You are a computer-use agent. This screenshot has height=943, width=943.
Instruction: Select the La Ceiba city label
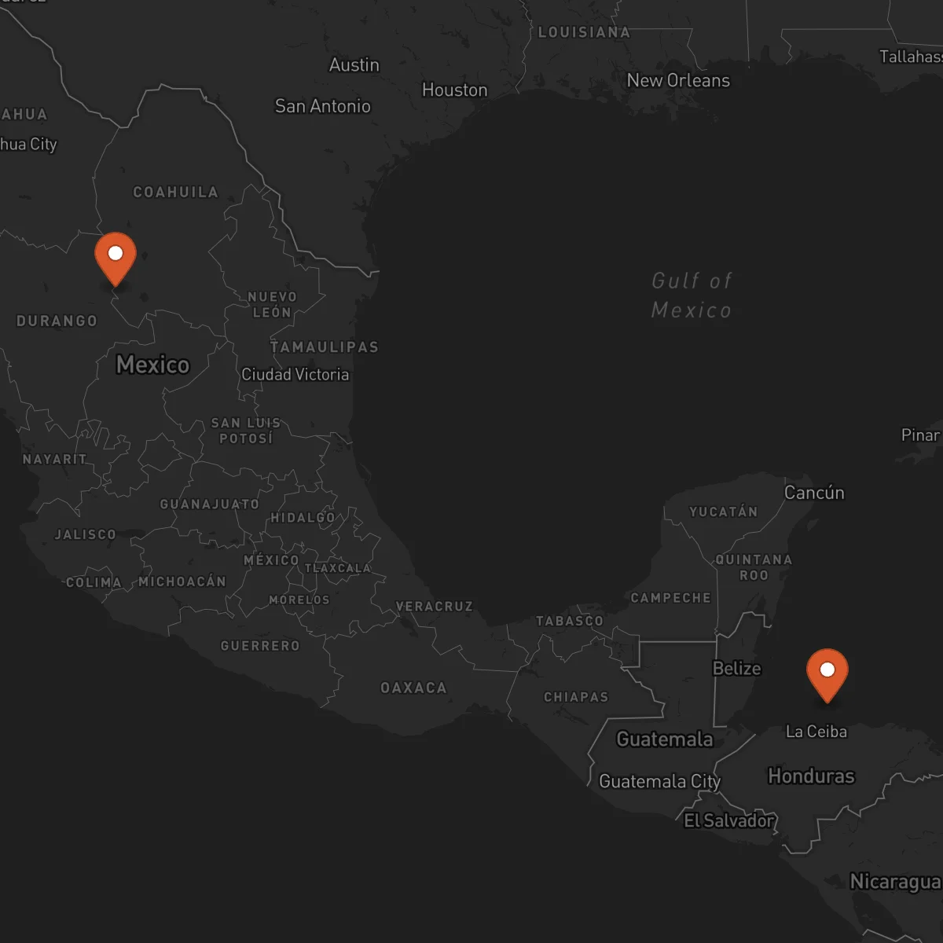816,732
